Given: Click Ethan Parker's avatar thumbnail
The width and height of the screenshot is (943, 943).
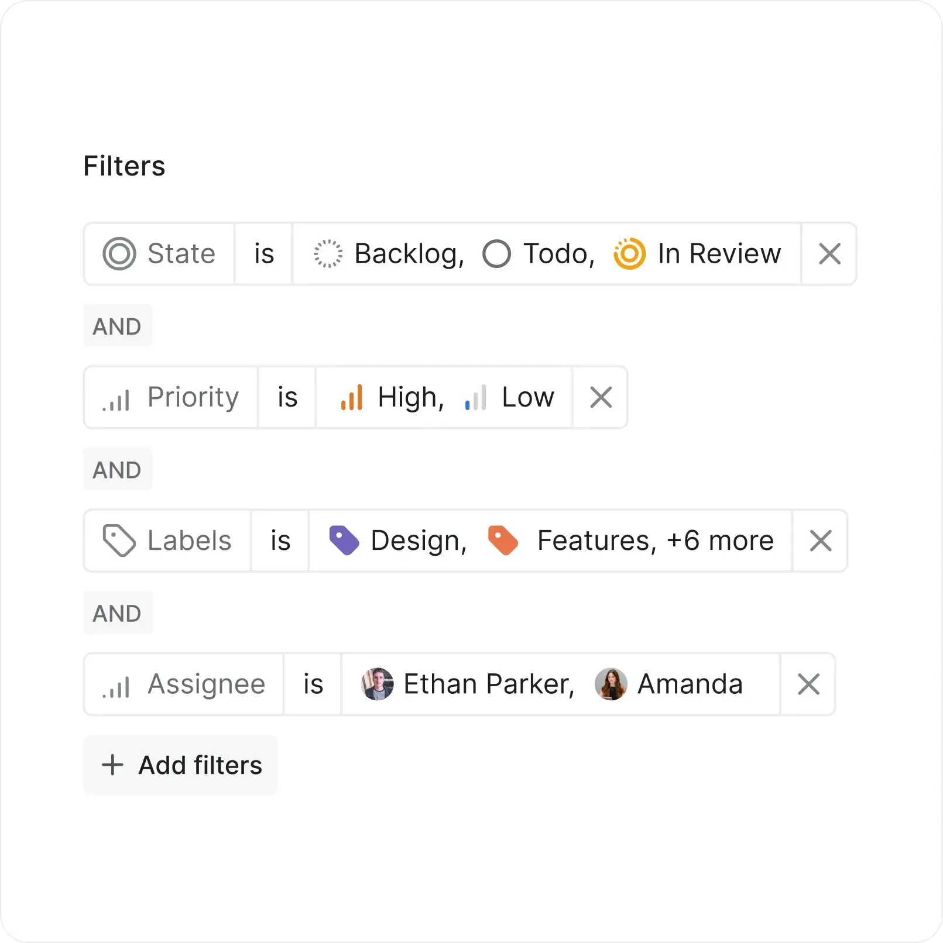Looking at the screenshot, I should tap(378, 684).
